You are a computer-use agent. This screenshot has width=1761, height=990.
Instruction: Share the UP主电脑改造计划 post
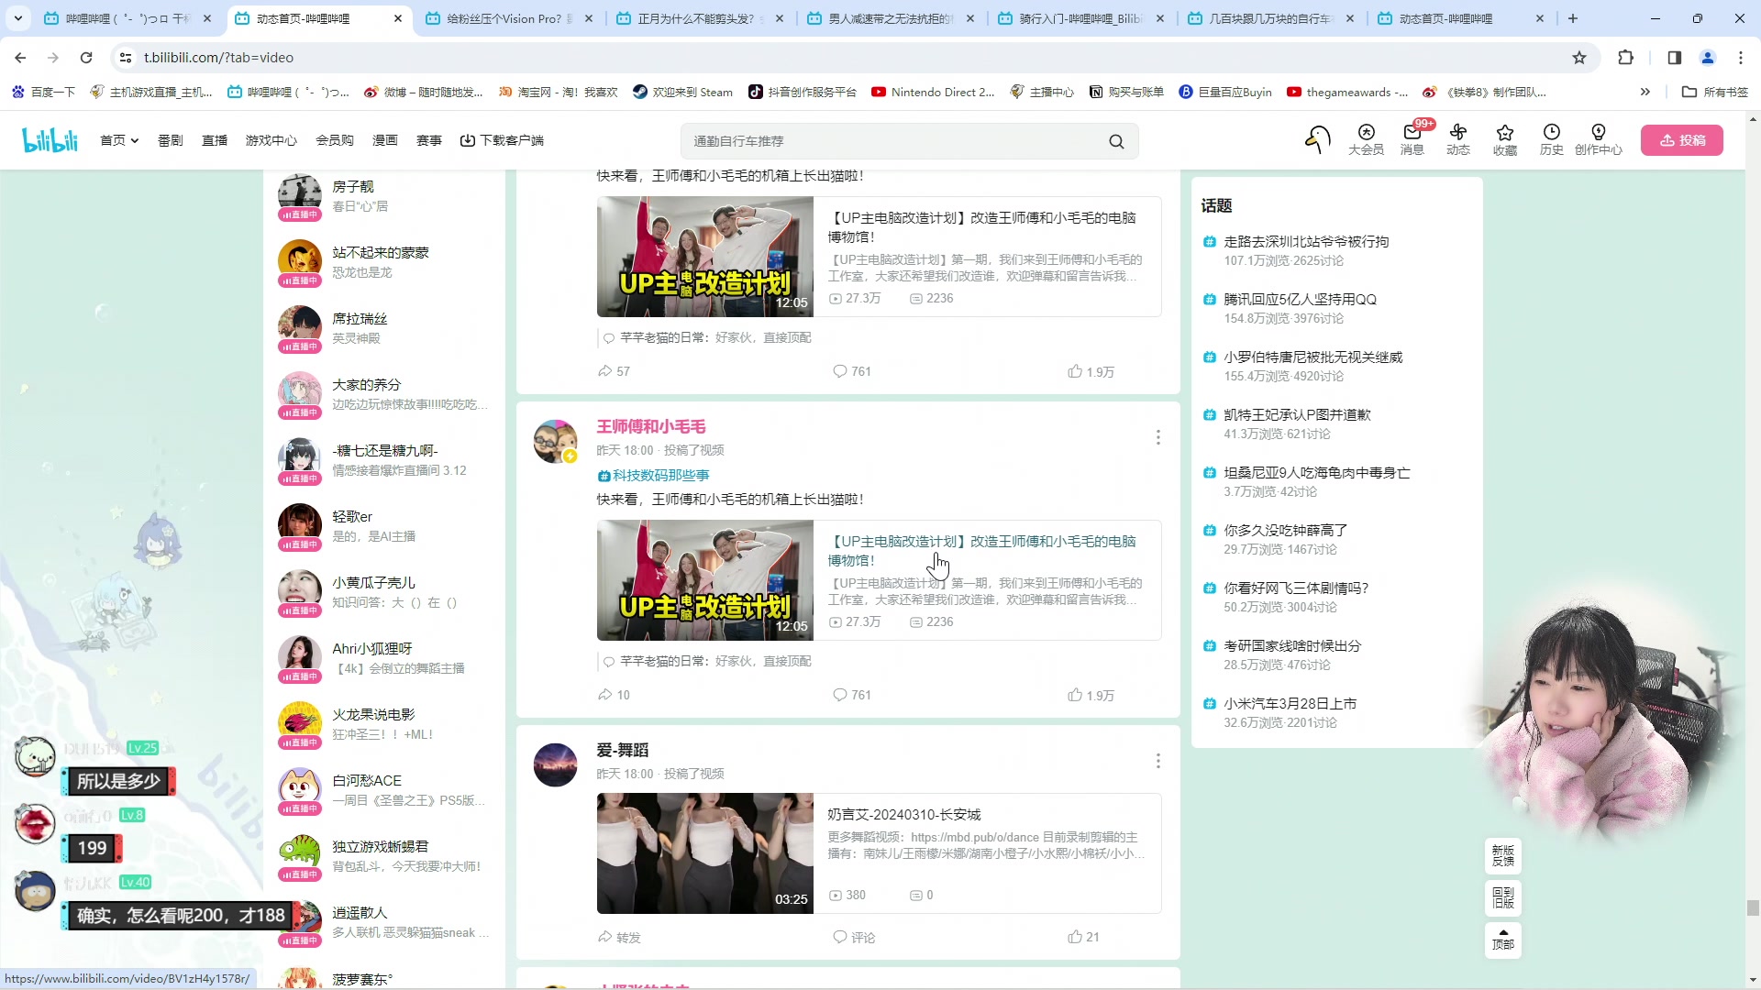click(613, 370)
